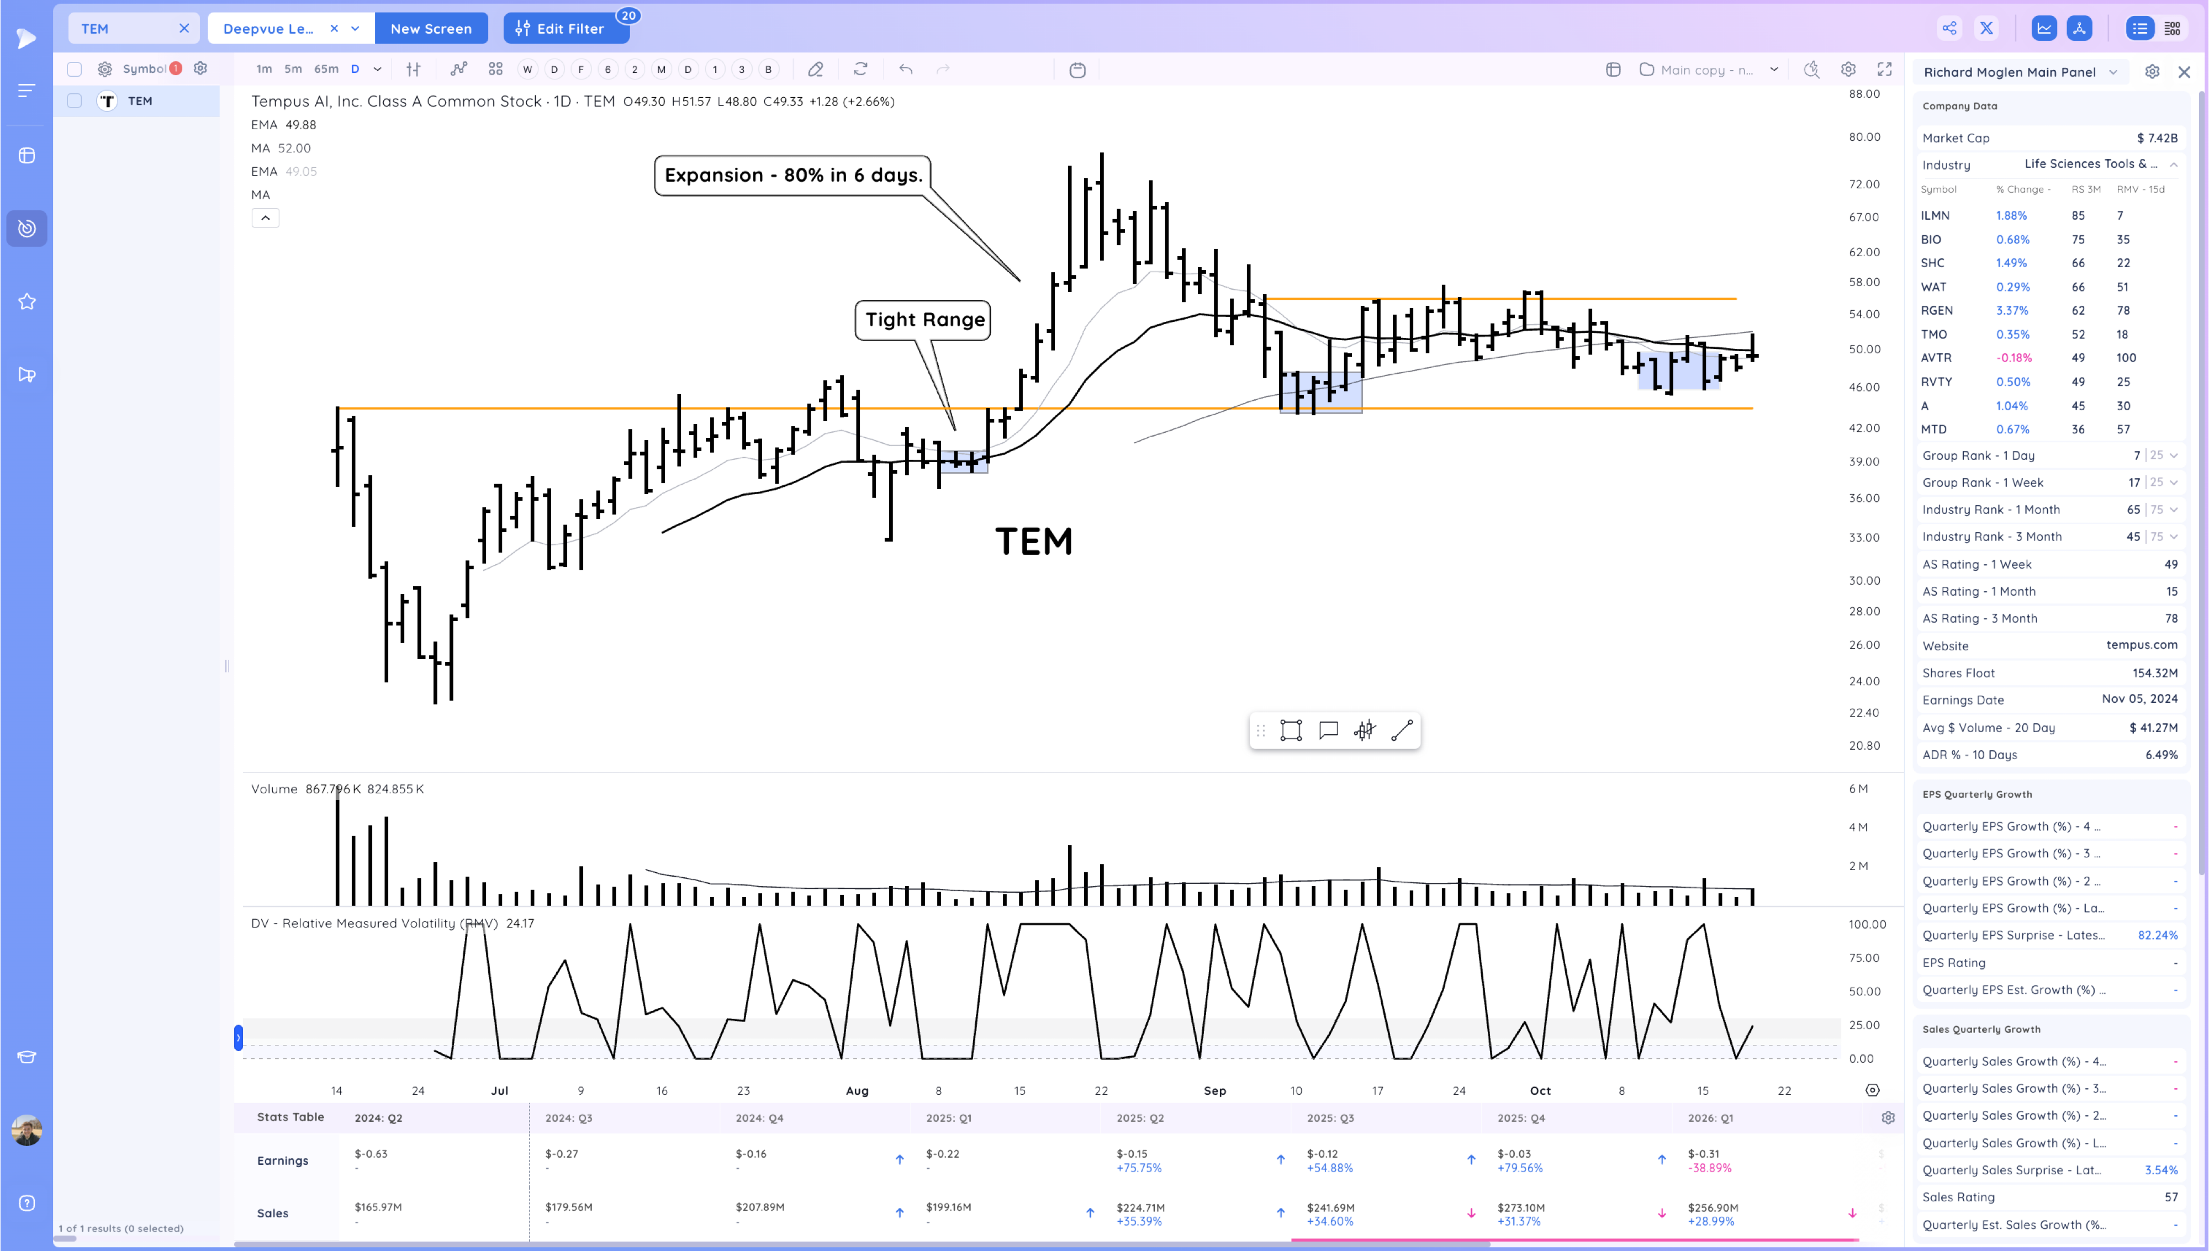Open the indicators icon in chart toolbar
This screenshot has width=2209, height=1251.
(x=459, y=70)
